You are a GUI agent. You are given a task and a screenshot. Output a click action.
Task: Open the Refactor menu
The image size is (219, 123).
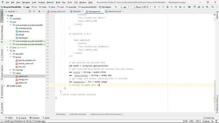tap(50, 2)
